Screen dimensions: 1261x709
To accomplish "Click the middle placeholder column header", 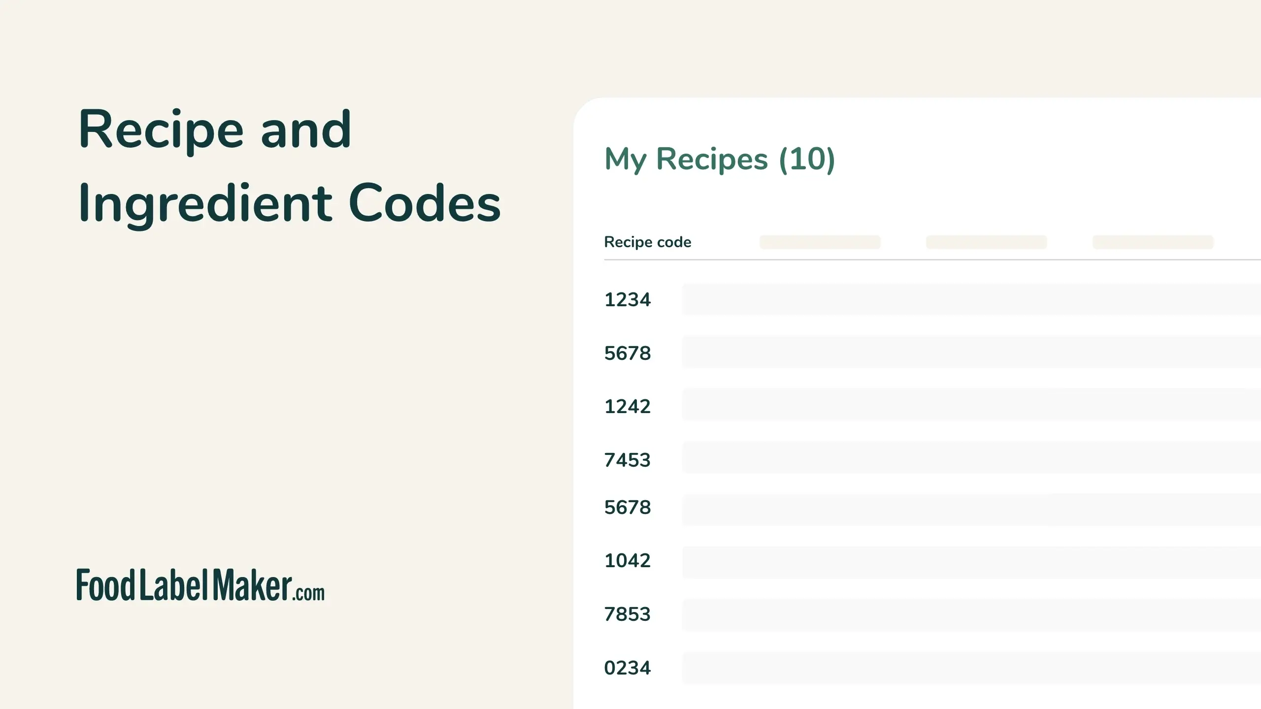I will 986,242.
